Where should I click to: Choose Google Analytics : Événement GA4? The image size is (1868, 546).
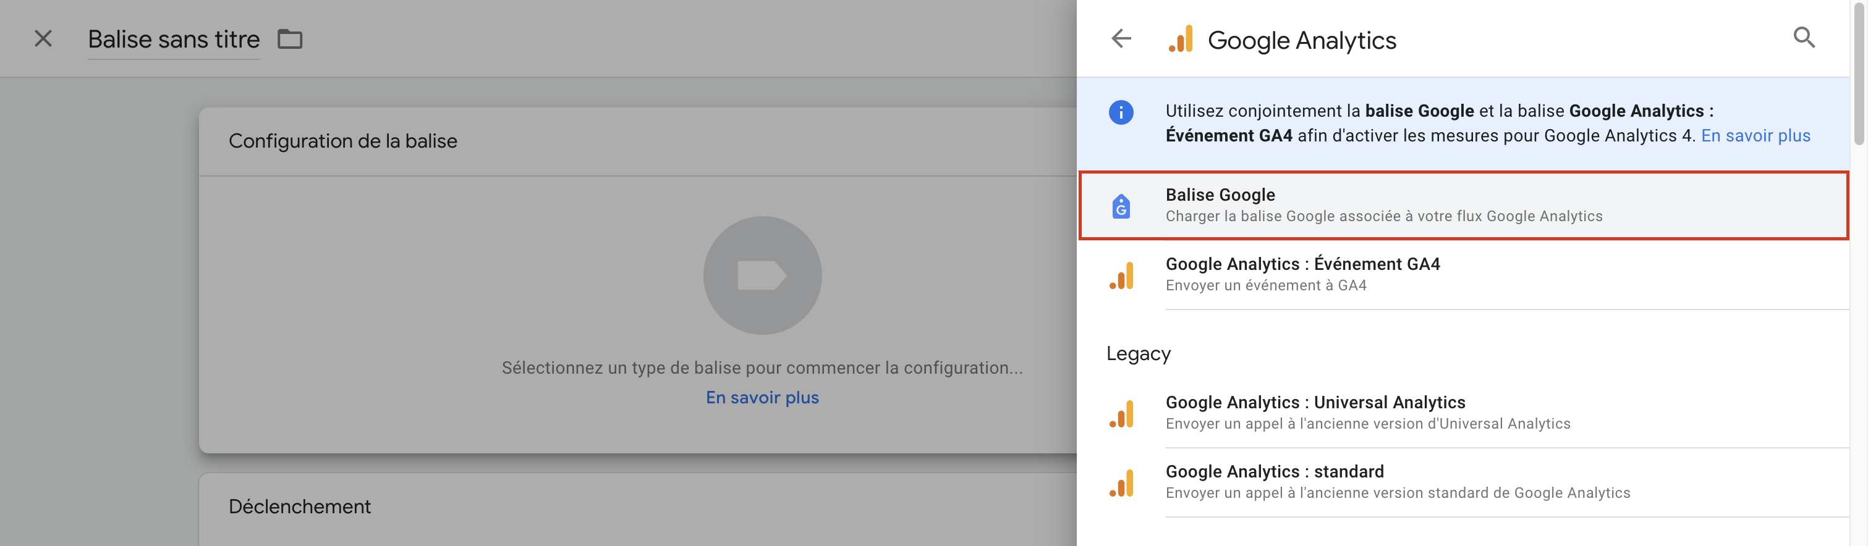click(x=1302, y=264)
